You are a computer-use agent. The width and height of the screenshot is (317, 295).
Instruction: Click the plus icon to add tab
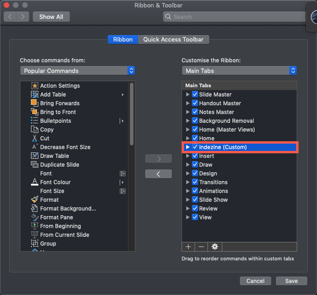click(188, 247)
